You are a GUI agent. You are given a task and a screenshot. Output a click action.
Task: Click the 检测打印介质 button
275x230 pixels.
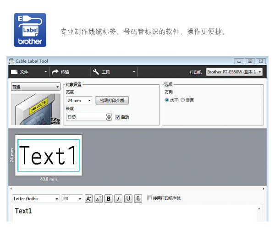click(x=112, y=100)
